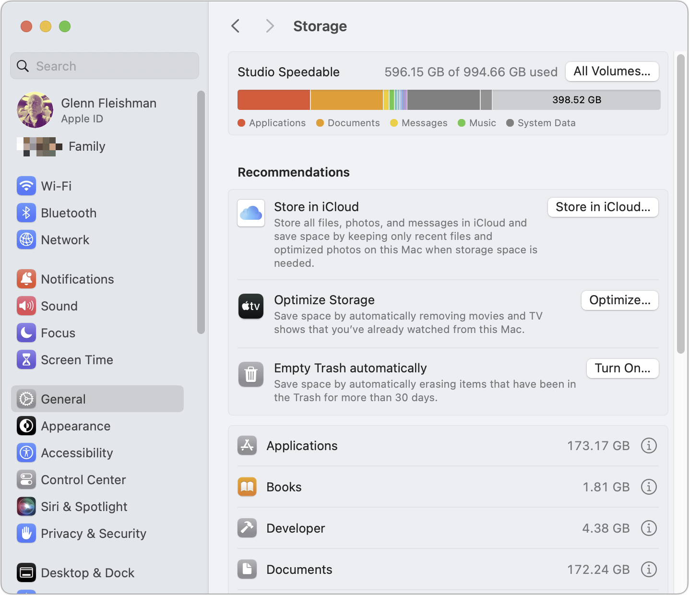Click the trash icon beside Empty Trash automatically
The height and width of the screenshot is (595, 689).
pyautogui.click(x=250, y=374)
